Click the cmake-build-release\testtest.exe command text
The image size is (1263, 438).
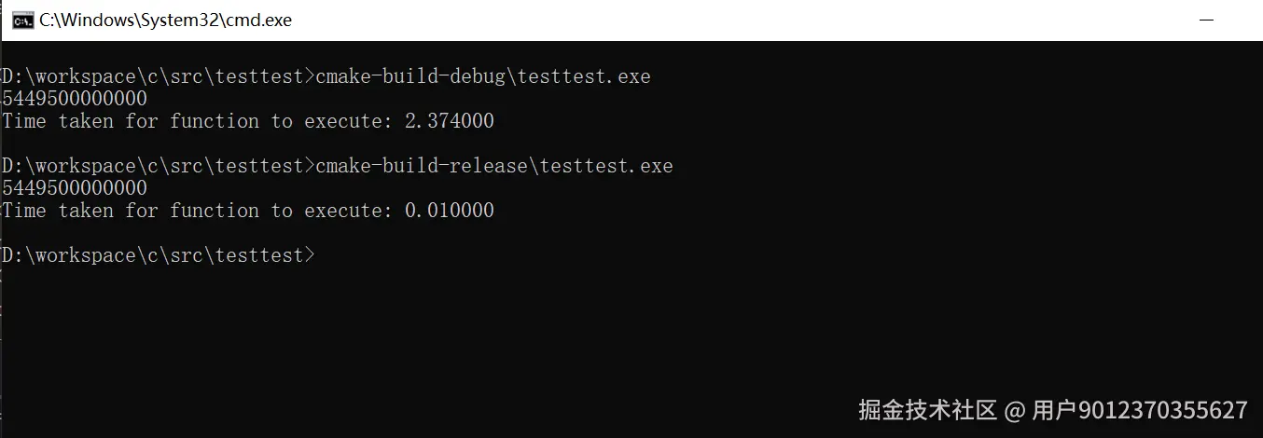tap(494, 166)
